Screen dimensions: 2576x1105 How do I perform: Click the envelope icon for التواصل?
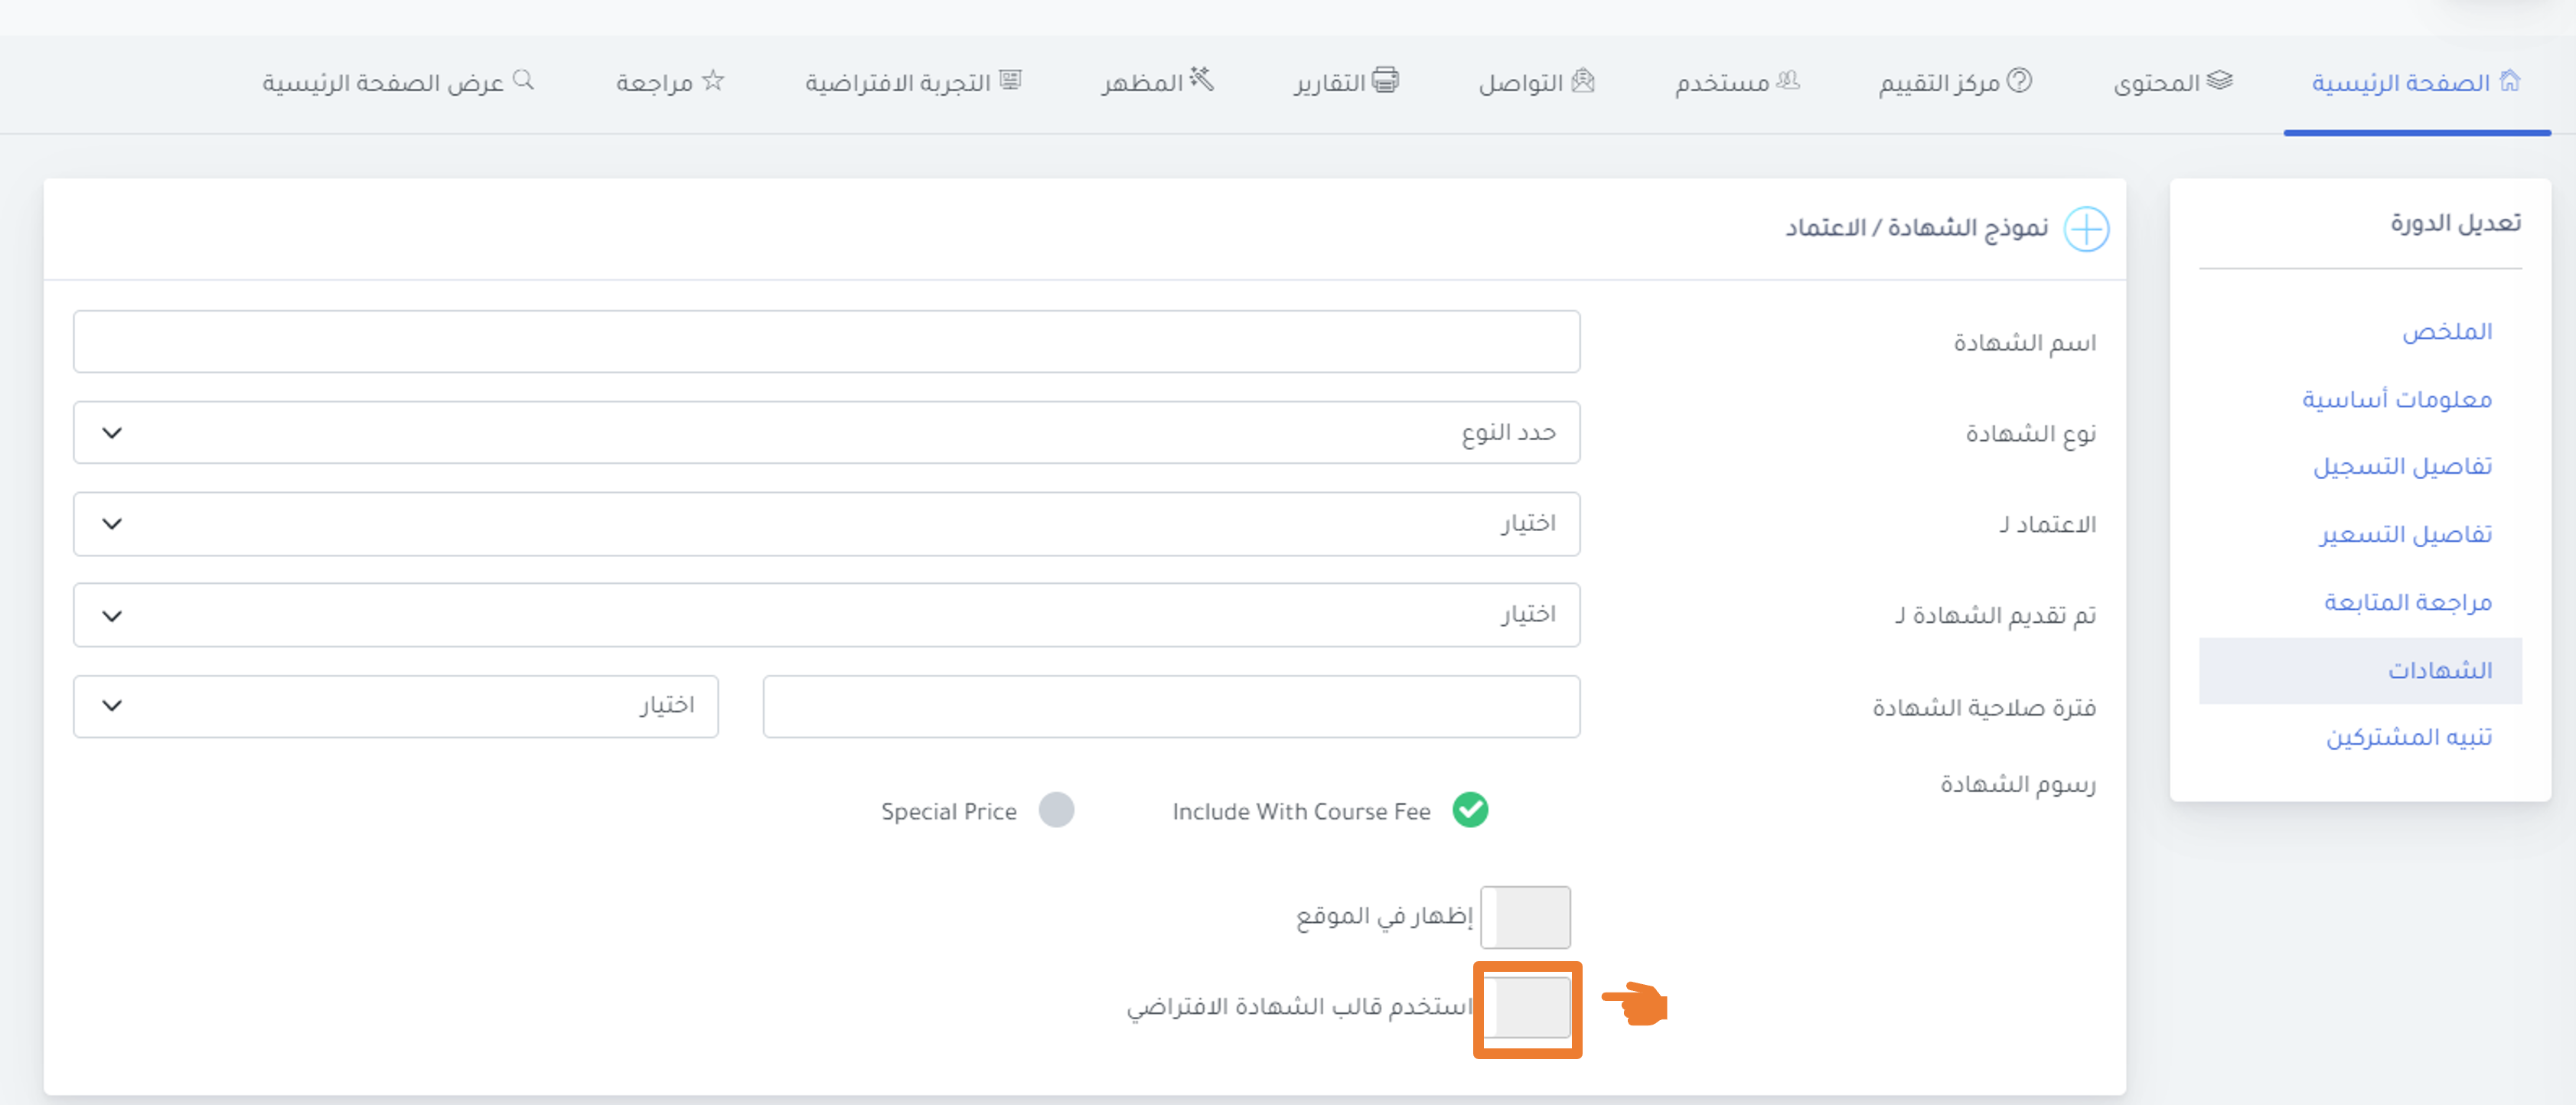tap(1582, 80)
